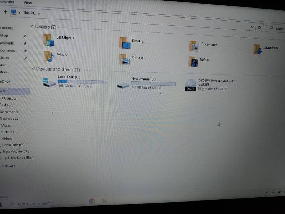This screenshot has height=214, width=285.
Task: Open the Documents folder icon
Action: pos(194,46)
